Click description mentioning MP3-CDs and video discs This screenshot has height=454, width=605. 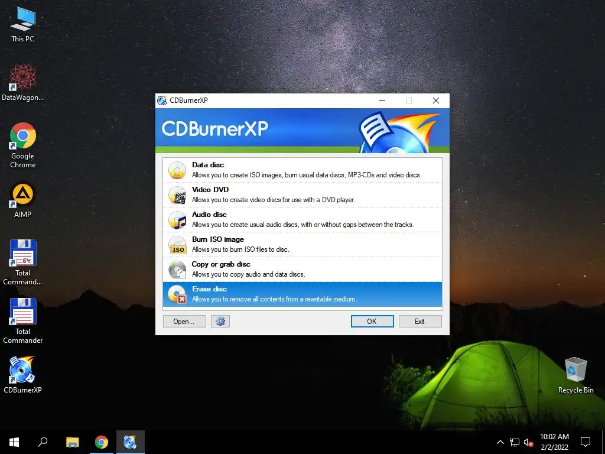307,175
